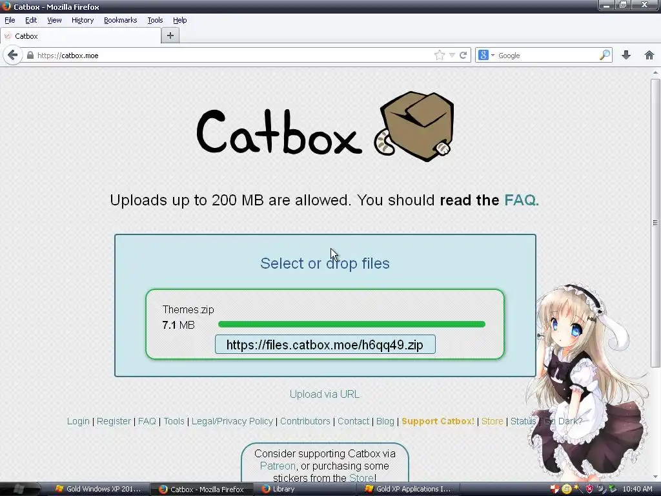Open the File menu
The height and width of the screenshot is (496, 661).
(10, 20)
